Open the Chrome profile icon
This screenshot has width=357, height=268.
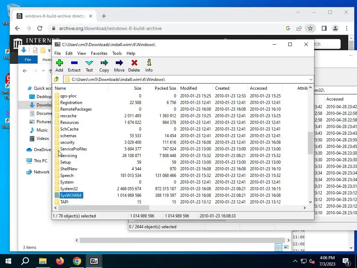[x=335, y=28]
